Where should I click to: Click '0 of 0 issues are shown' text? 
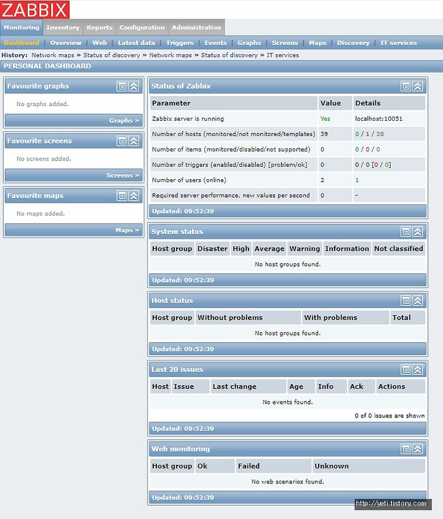(x=389, y=416)
